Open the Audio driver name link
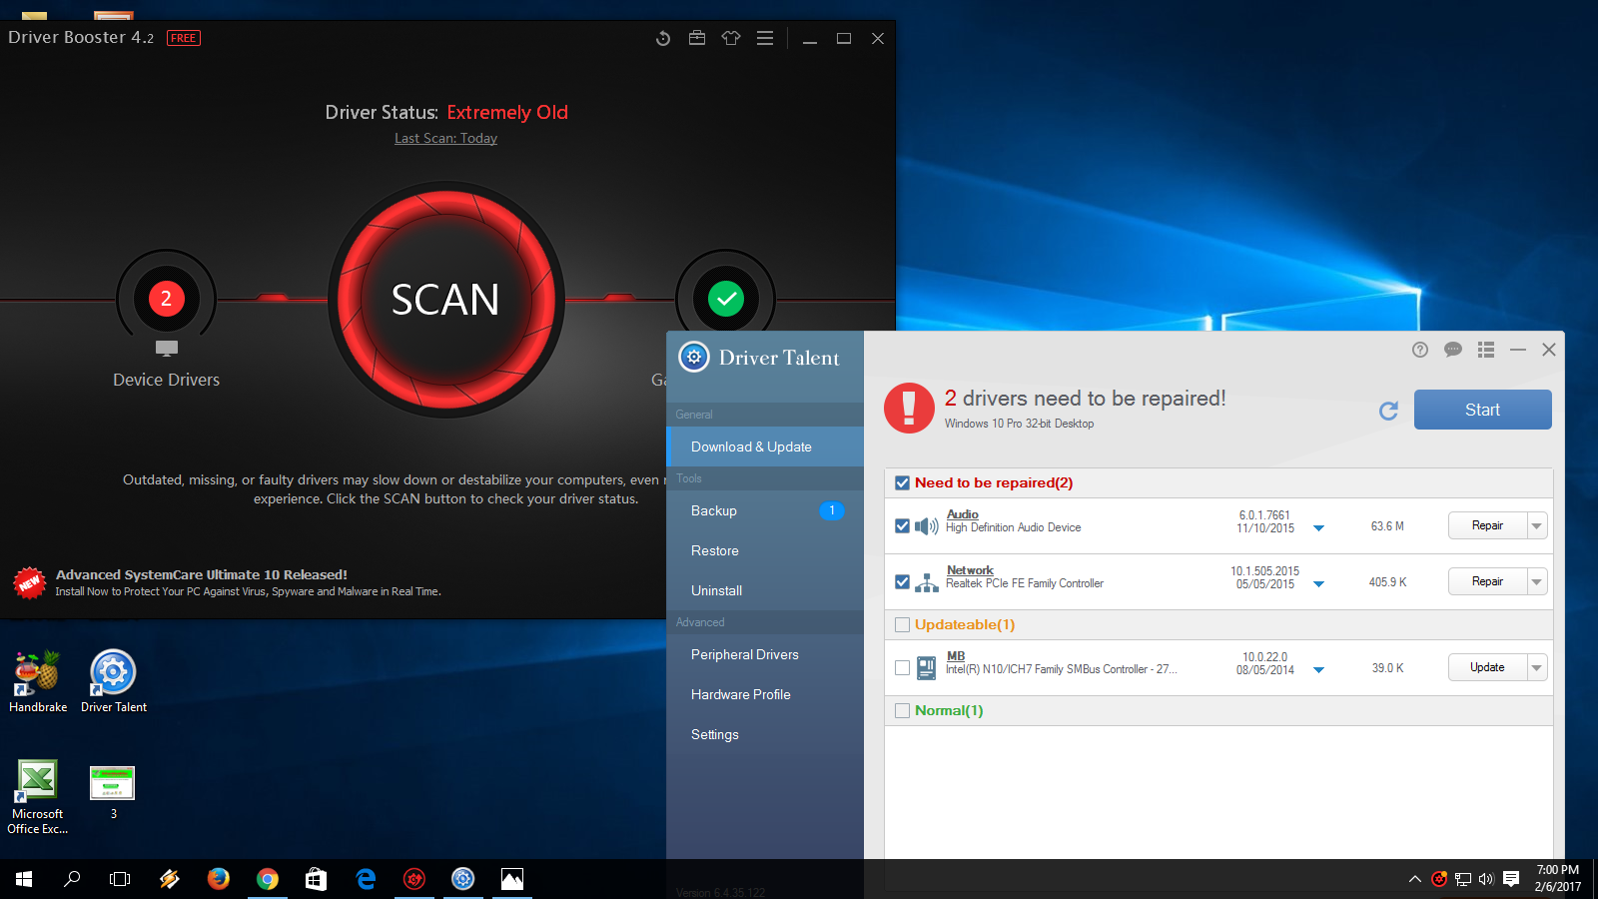The image size is (1598, 899). pos(963,514)
